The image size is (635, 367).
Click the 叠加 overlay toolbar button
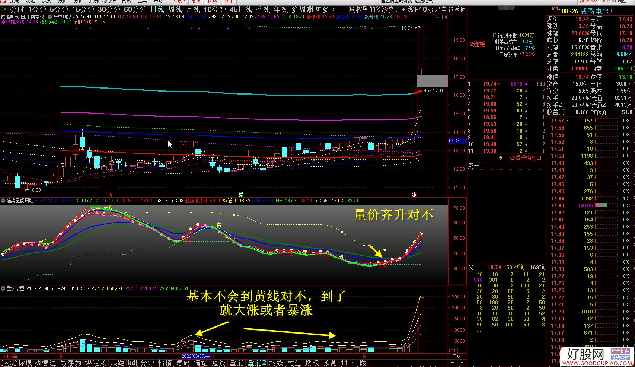pos(368,9)
